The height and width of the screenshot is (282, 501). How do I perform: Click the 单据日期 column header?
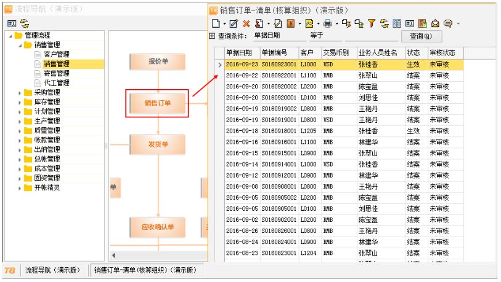tap(240, 53)
